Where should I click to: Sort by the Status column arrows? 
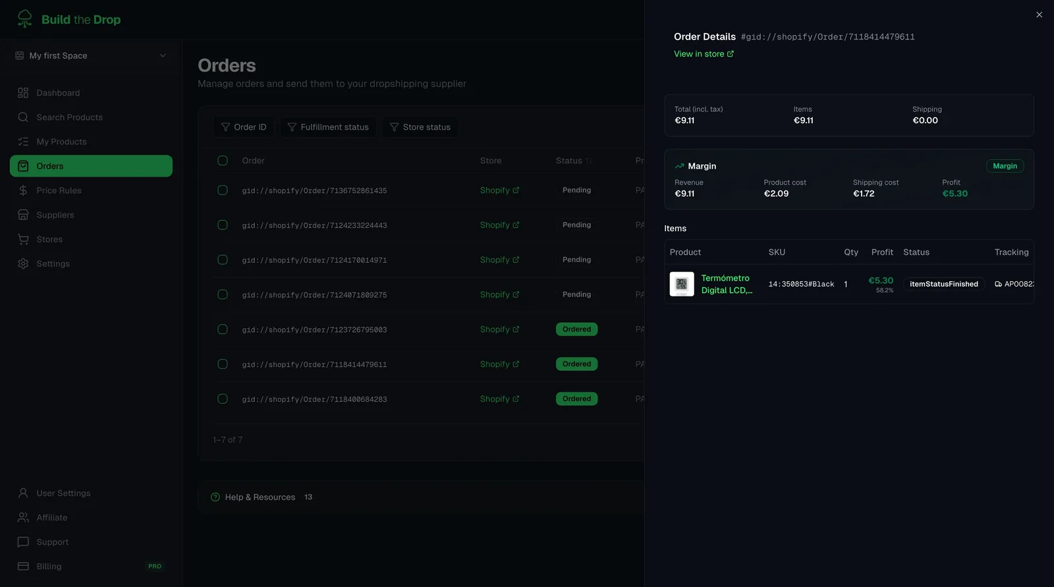click(589, 161)
